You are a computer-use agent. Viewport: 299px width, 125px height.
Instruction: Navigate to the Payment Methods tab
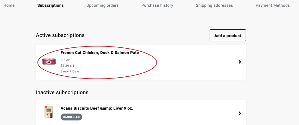coord(272,5)
